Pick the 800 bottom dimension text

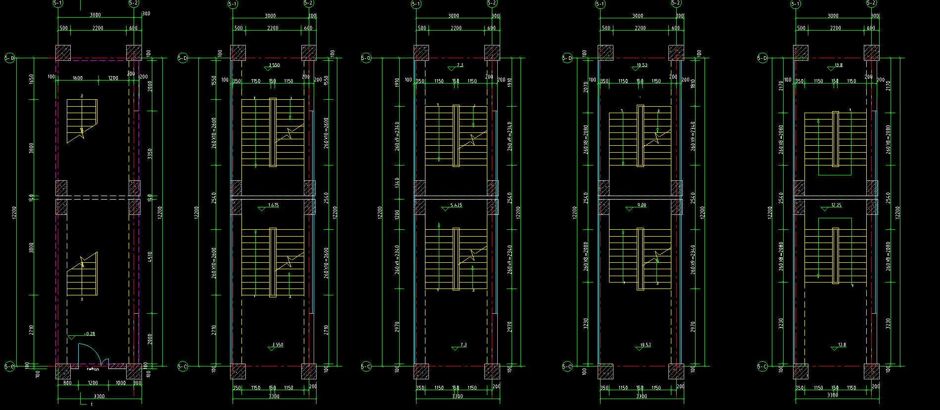[67, 383]
